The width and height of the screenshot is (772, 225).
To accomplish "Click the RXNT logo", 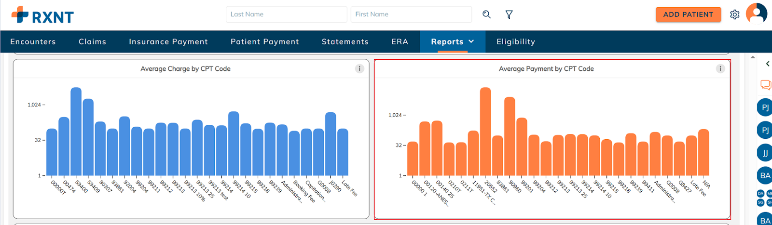I will [x=42, y=15].
